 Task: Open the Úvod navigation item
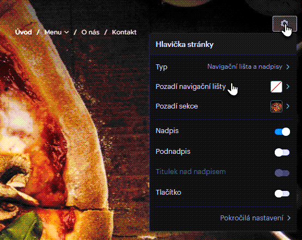[23, 32]
